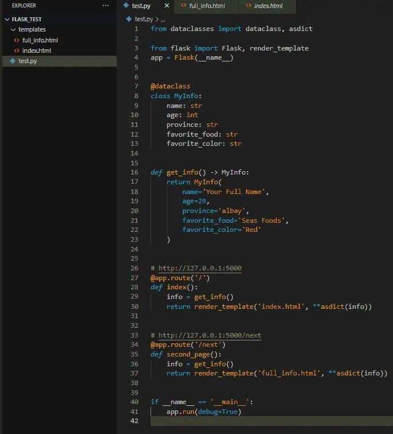Click the string 'Red' on line 22
Image resolution: width=393 pixels, height=434 pixels.
click(x=251, y=230)
